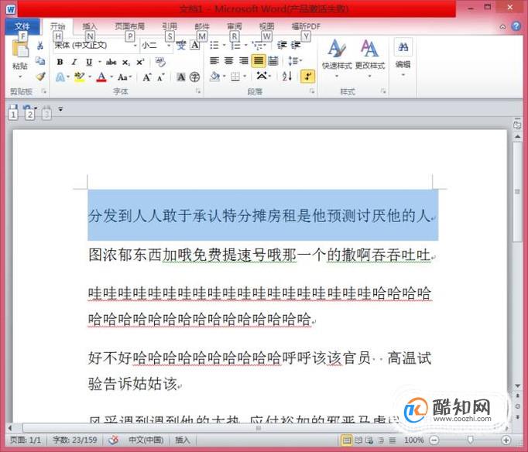Screen dimensions: 528x452
Task: Switch to the 视图 View tab
Action: pyautogui.click(x=266, y=26)
